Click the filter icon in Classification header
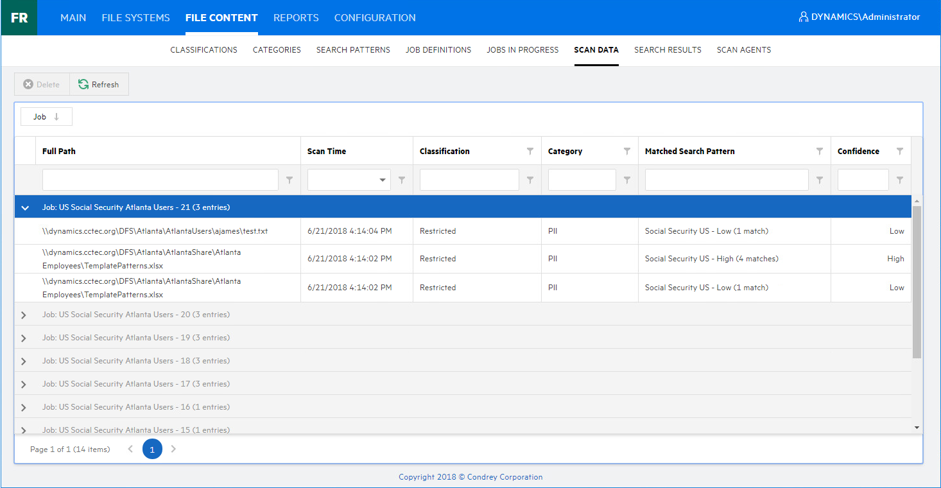This screenshot has height=488, width=941. tap(530, 152)
